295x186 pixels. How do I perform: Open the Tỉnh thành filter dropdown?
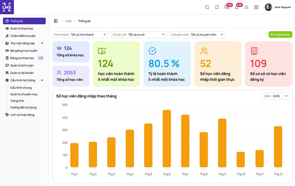click(x=80, y=35)
